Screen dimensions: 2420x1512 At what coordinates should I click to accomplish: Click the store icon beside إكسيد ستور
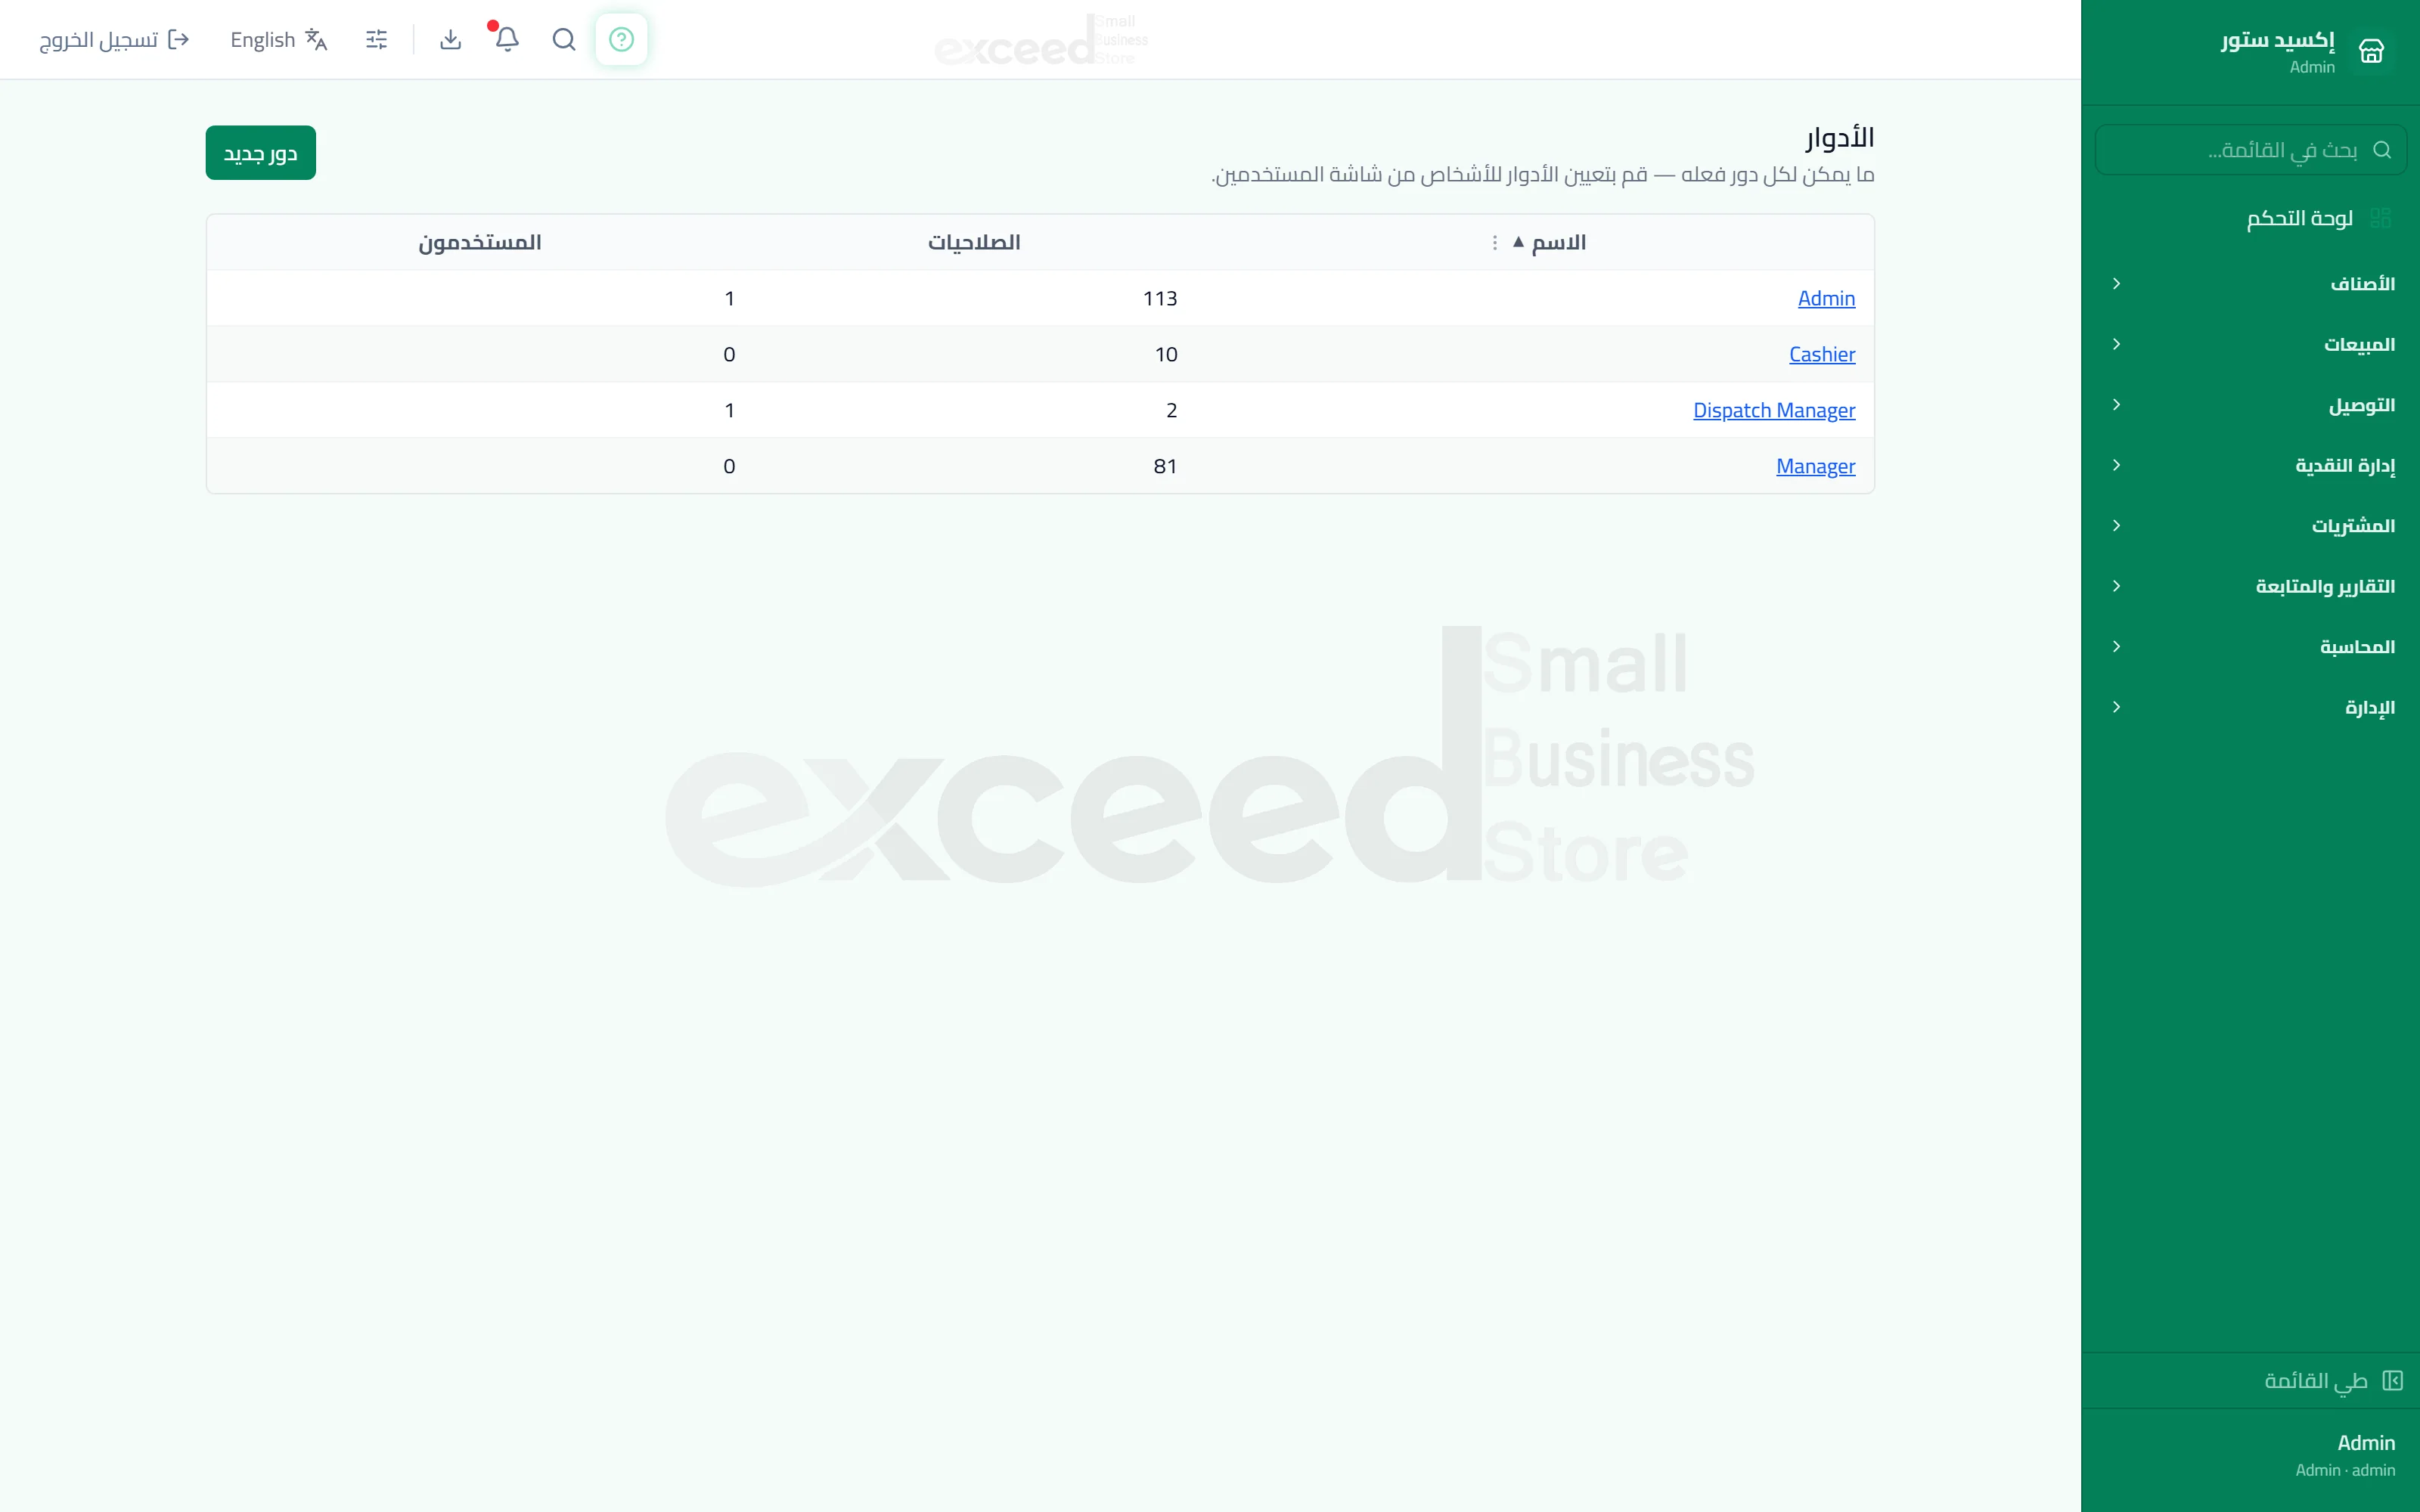click(x=2371, y=51)
